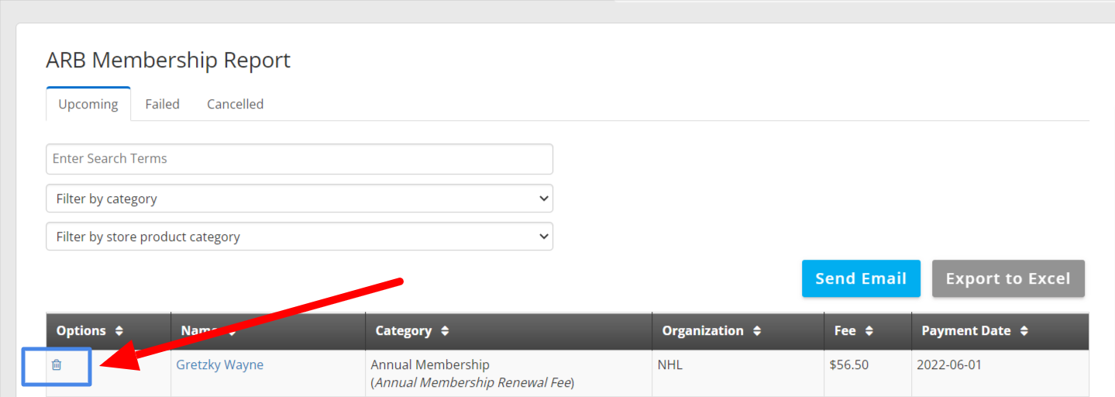Sort table by Organization column arrows
1115x397 pixels.
[x=756, y=331]
